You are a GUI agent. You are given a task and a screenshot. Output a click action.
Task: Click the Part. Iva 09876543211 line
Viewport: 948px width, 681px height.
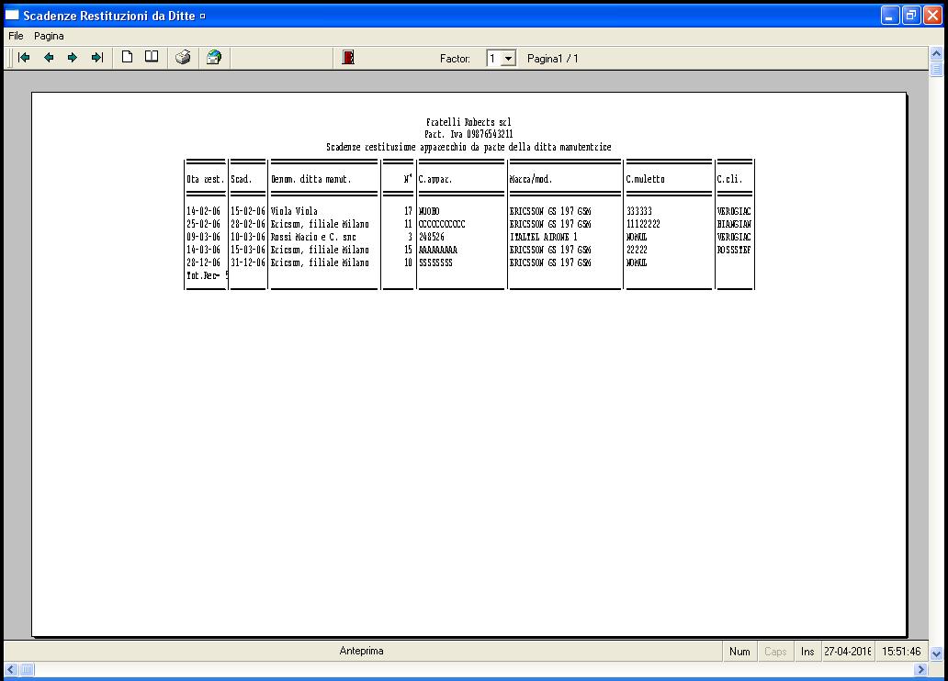(468, 134)
